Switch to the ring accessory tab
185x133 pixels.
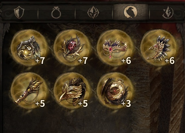point(56,12)
